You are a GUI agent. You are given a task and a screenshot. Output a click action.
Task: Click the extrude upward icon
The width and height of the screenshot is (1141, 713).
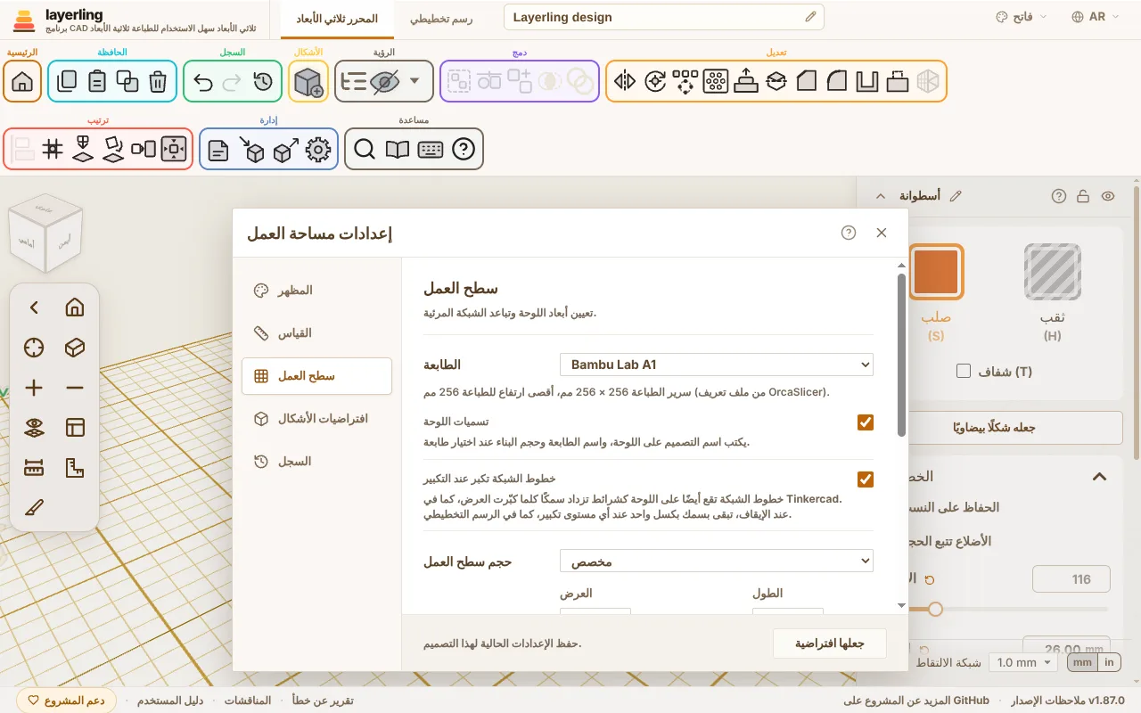pyautogui.click(x=746, y=81)
